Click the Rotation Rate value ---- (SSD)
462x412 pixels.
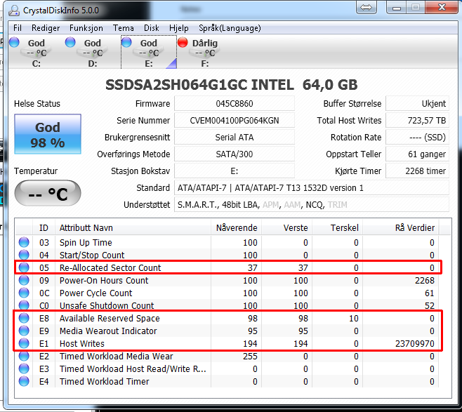[x=418, y=138]
